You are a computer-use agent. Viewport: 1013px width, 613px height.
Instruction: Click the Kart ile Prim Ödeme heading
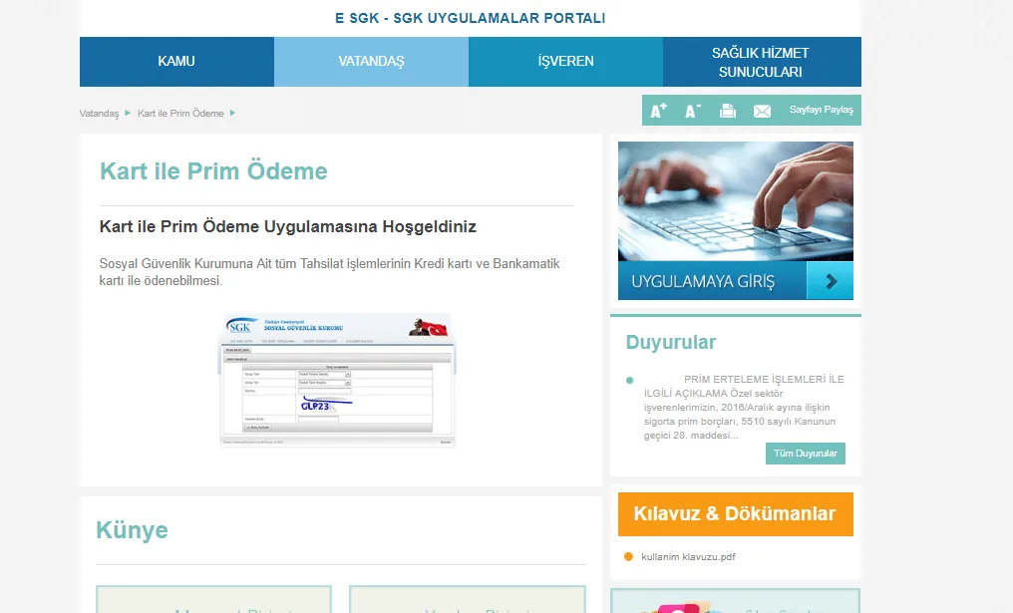tap(213, 171)
